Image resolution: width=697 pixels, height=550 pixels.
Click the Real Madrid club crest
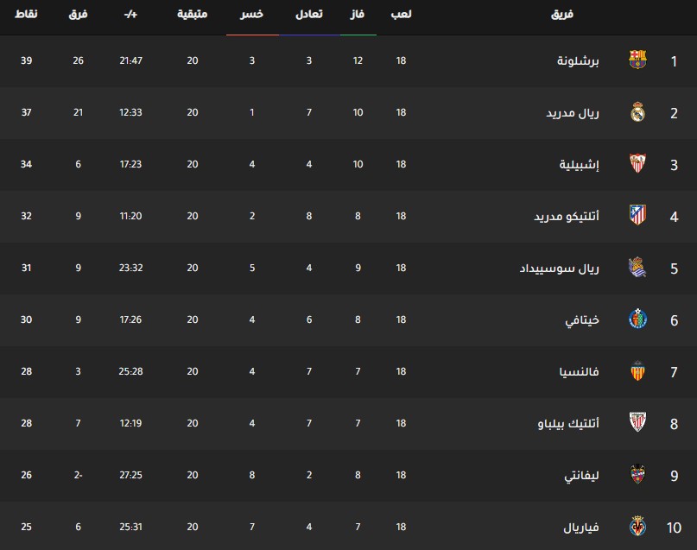click(637, 112)
